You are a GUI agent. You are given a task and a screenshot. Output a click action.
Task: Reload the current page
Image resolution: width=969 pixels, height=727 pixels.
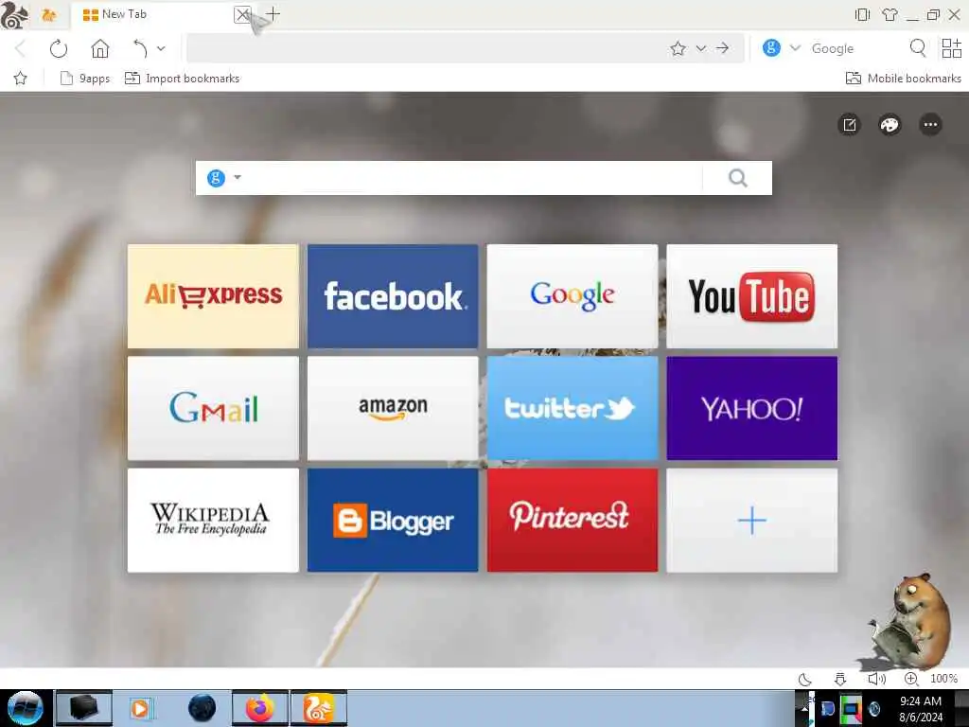[59, 48]
